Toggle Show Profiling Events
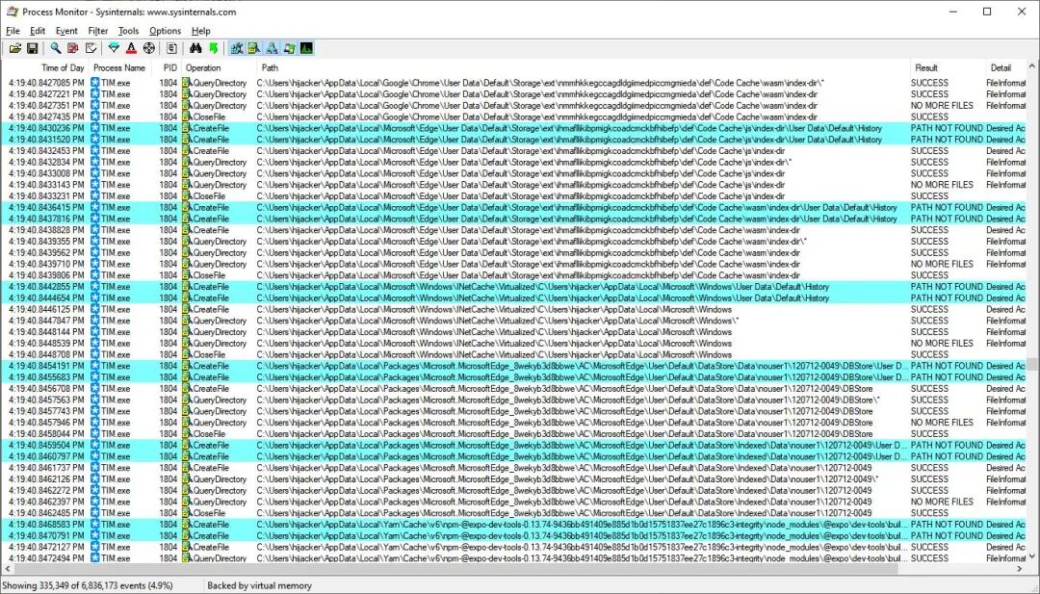 pos(306,48)
